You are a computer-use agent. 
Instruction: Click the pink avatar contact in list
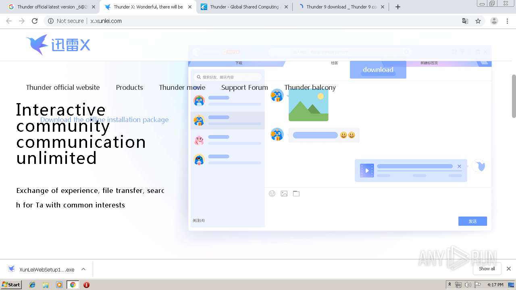point(199,140)
